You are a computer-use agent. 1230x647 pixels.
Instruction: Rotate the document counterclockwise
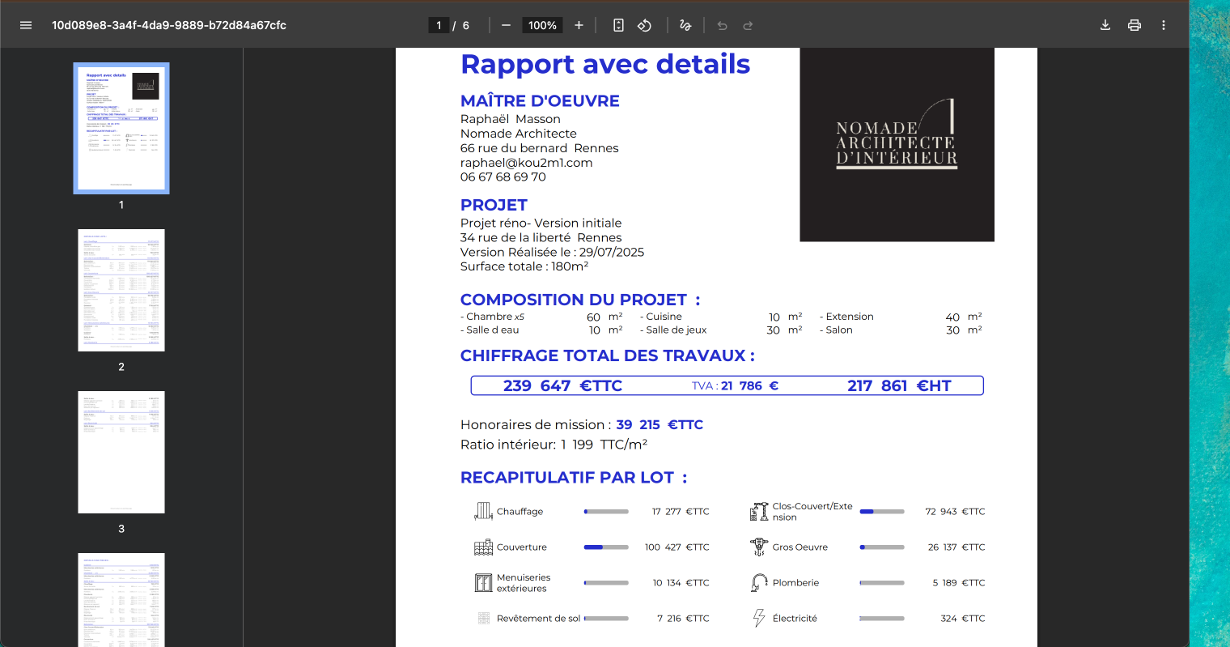coord(644,25)
